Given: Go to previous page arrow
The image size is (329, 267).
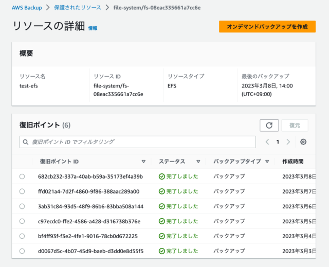Looking at the screenshot, I should pos(267,142).
